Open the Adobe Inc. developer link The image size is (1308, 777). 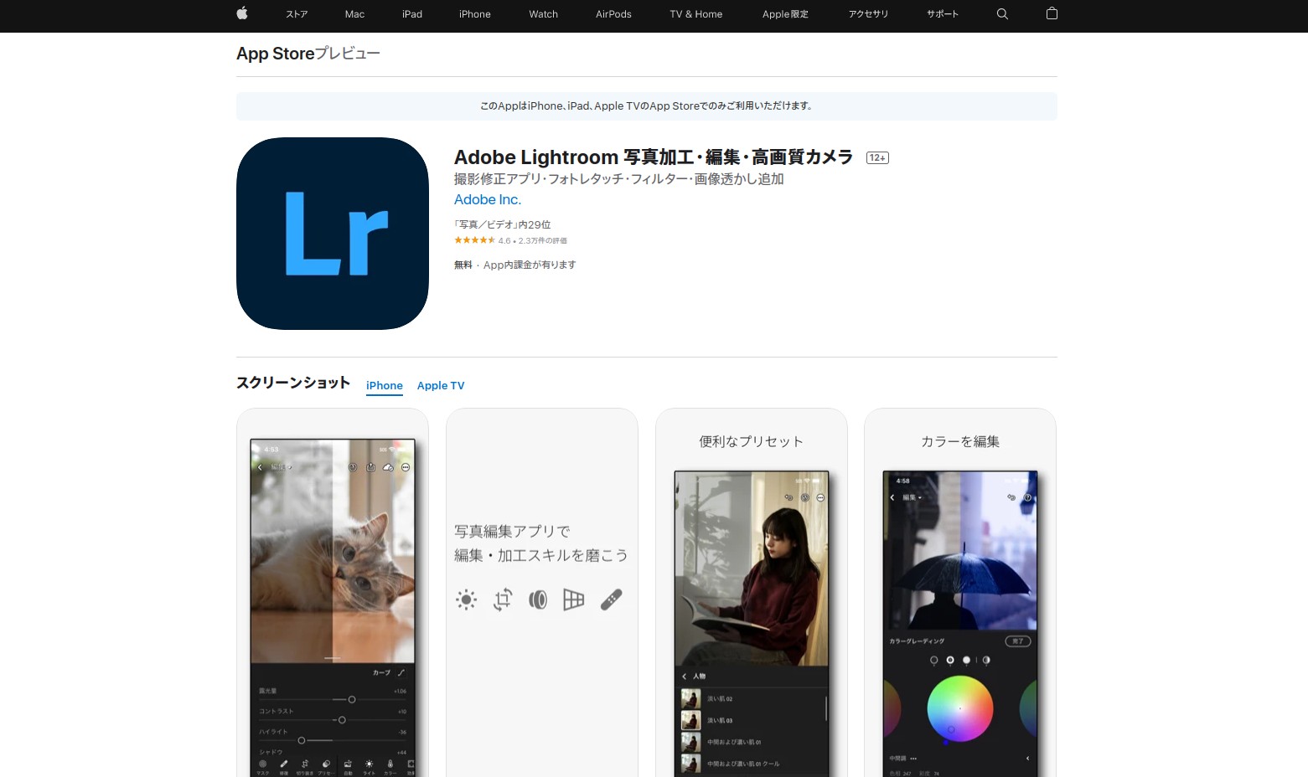tap(487, 199)
